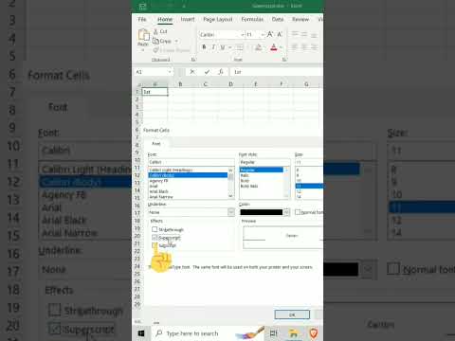Expand the Font Color arrow in ribbon
Image resolution: width=455 pixels, height=341 pixels.
(x=281, y=47)
